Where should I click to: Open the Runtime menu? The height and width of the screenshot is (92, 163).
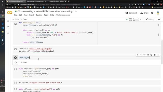tap(39, 15)
